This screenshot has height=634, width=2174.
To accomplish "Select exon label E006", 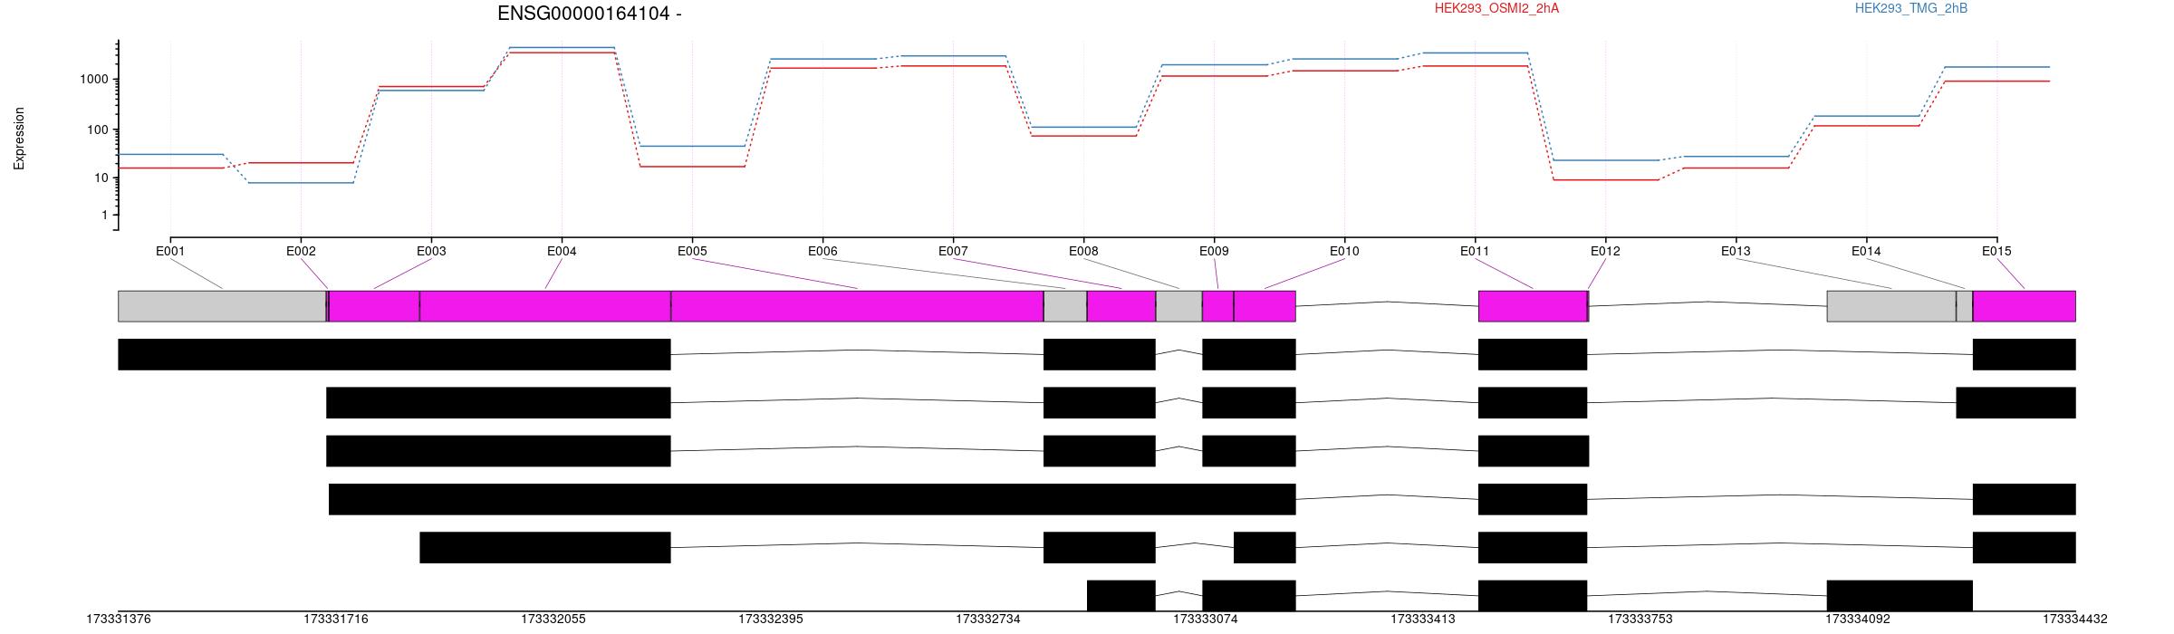I will [822, 251].
